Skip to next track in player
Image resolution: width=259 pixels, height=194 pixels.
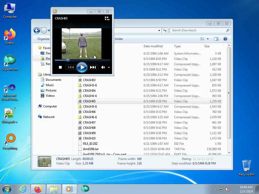(93, 67)
